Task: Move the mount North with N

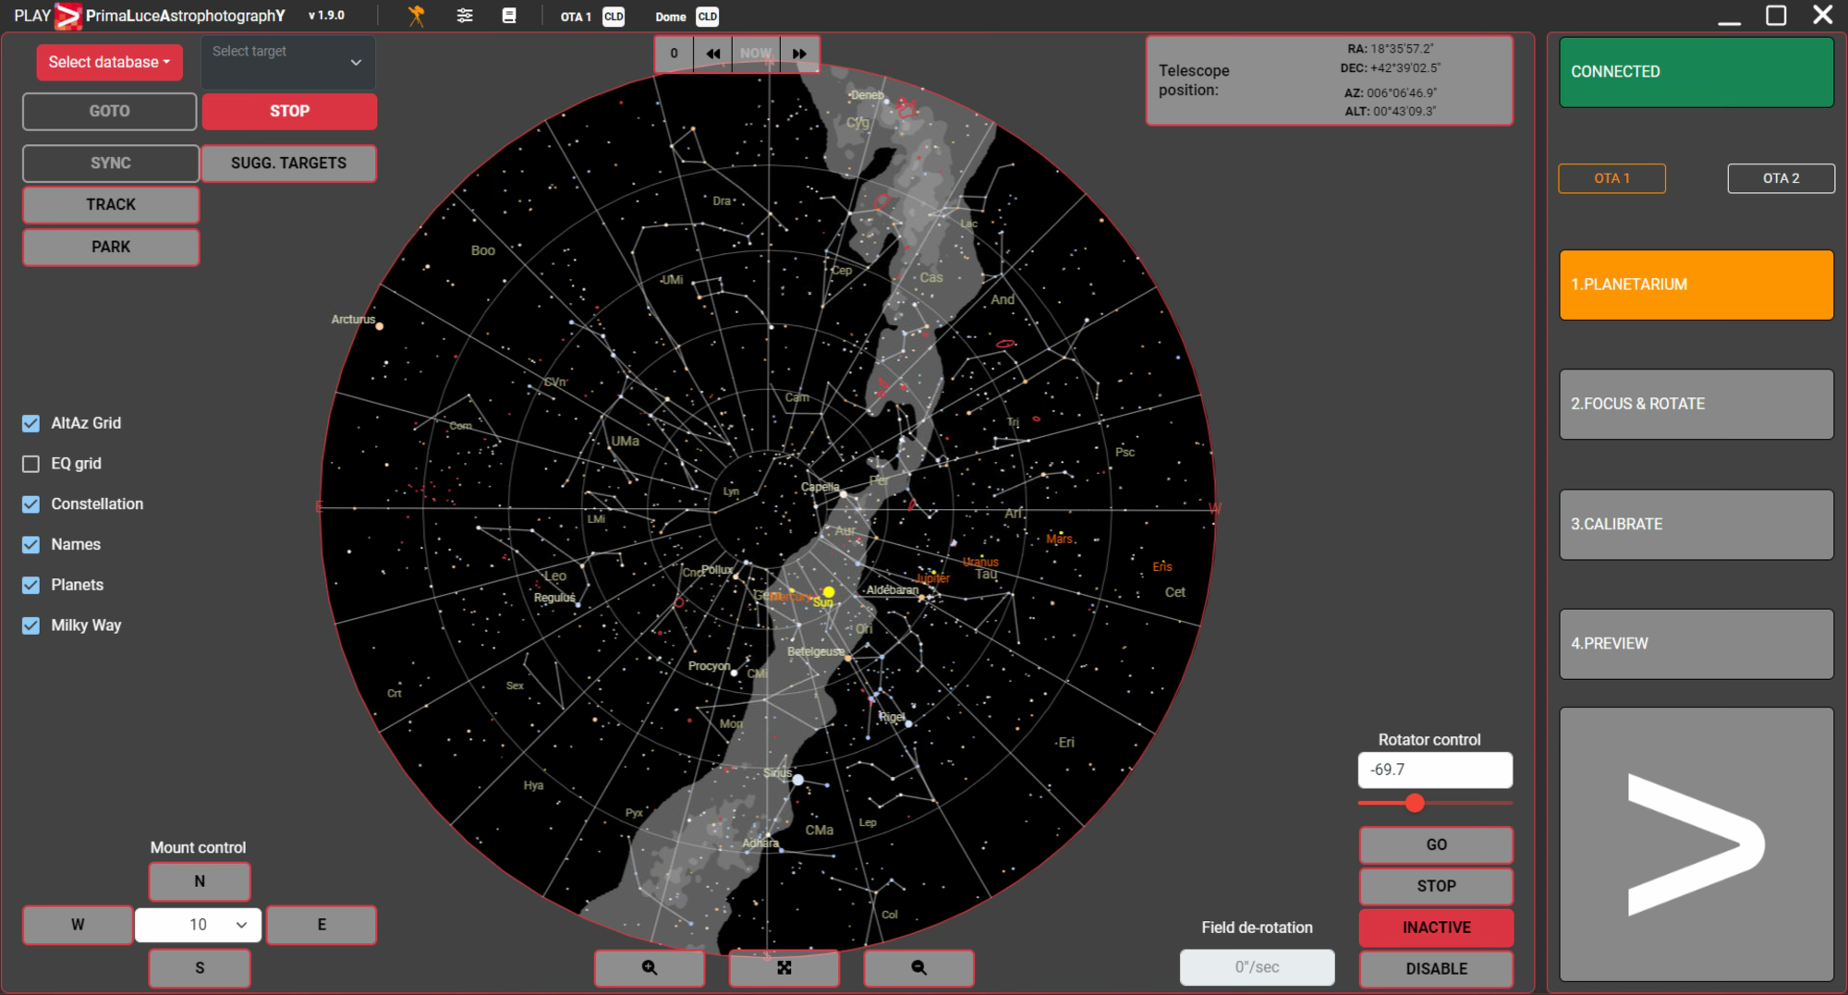Action: pyautogui.click(x=200, y=881)
